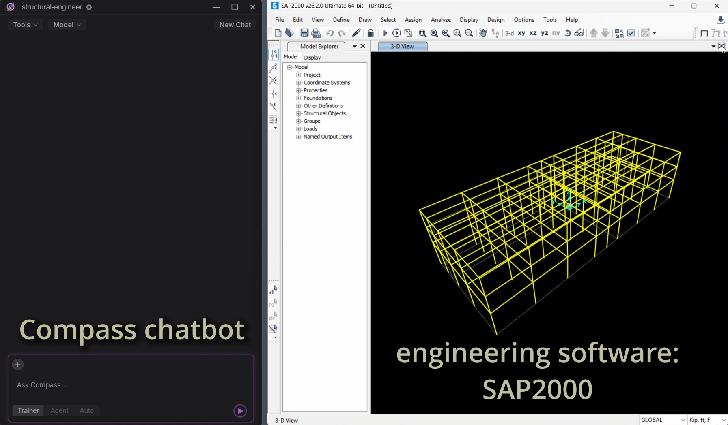Screen dimensions: 728x425
Task: Set view to xy plane
Action: point(521,33)
